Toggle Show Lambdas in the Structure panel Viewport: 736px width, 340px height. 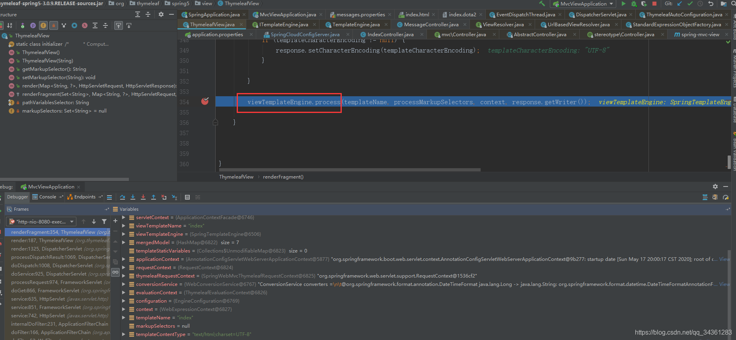click(x=85, y=25)
